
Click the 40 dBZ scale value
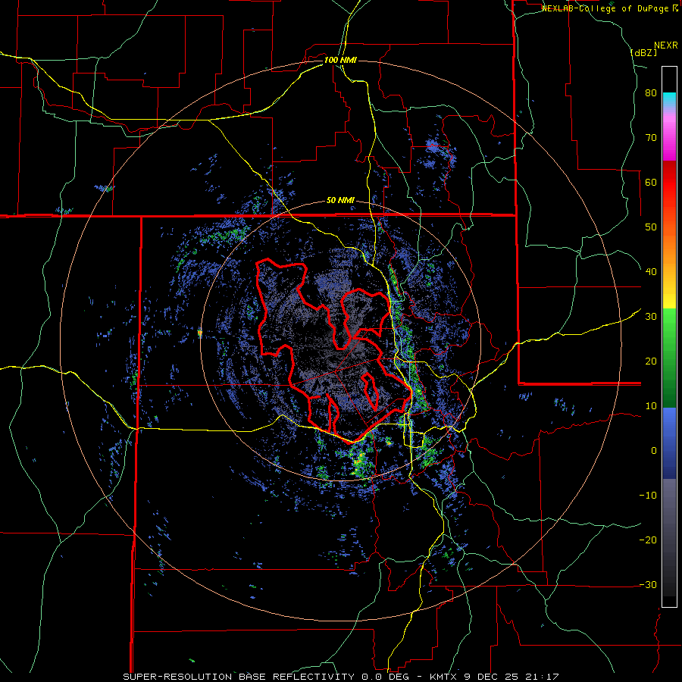(x=651, y=272)
